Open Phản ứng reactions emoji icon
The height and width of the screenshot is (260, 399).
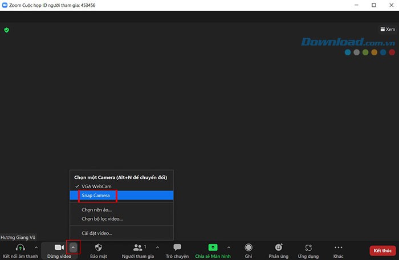pyautogui.click(x=279, y=247)
